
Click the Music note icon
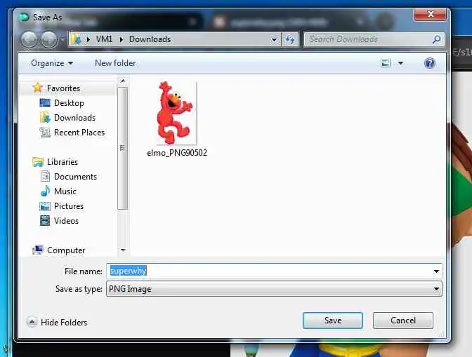click(45, 191)
